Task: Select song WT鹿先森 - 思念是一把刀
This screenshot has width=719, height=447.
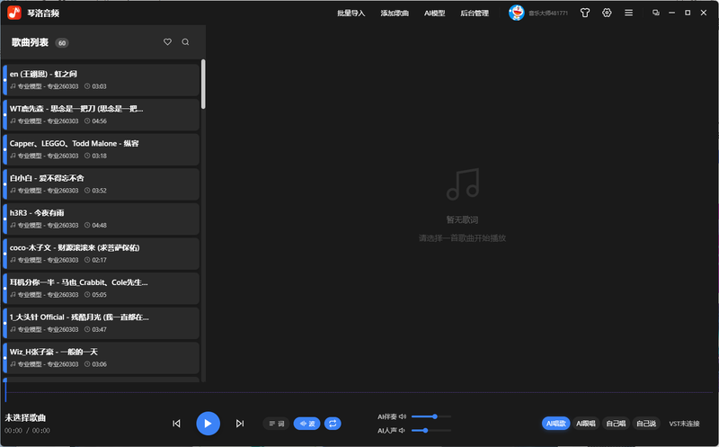Action: point(101,115)
